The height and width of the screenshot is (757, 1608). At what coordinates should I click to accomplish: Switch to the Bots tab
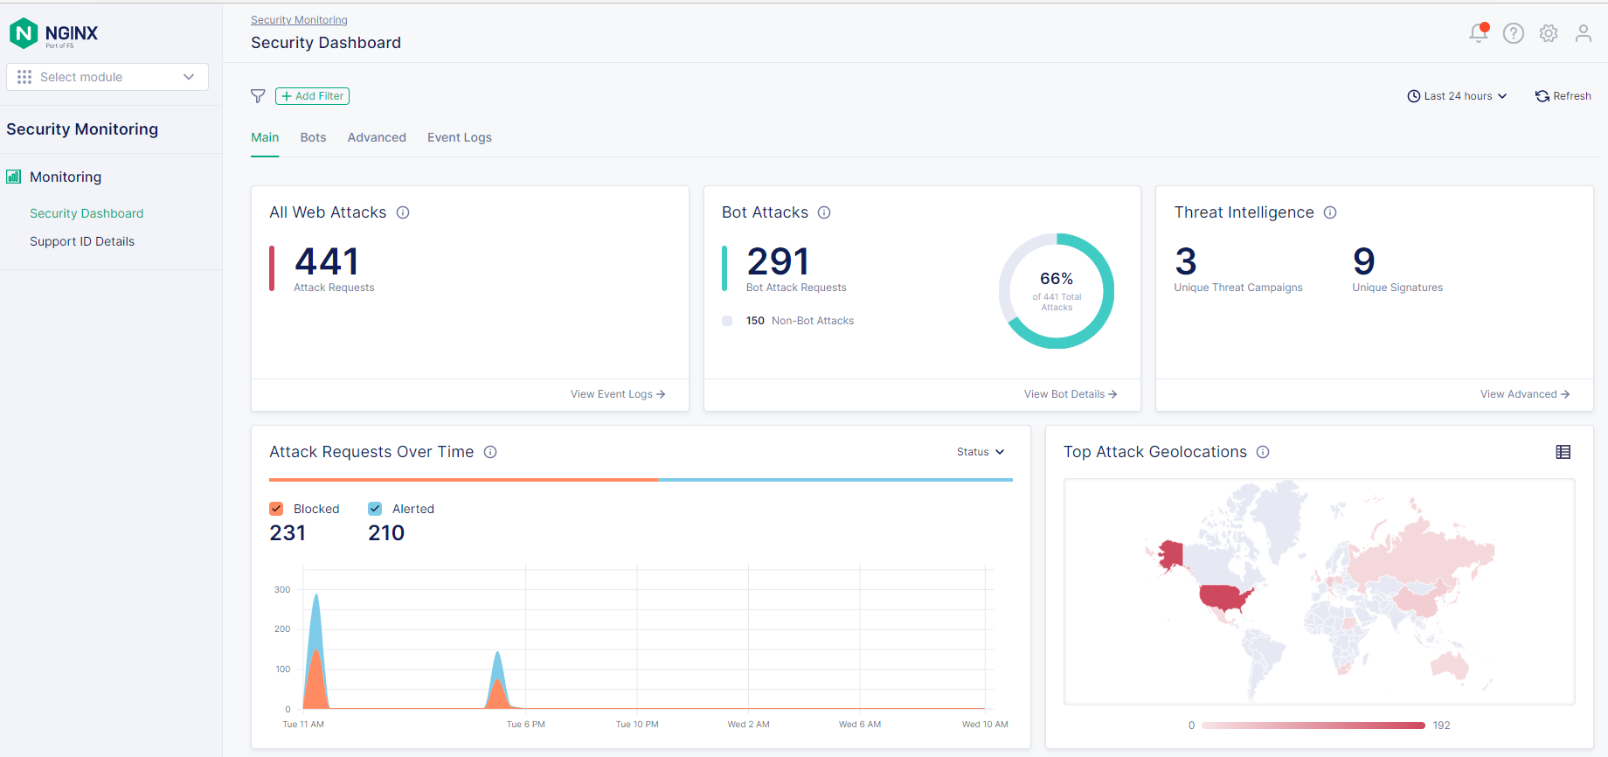point(313,137)
